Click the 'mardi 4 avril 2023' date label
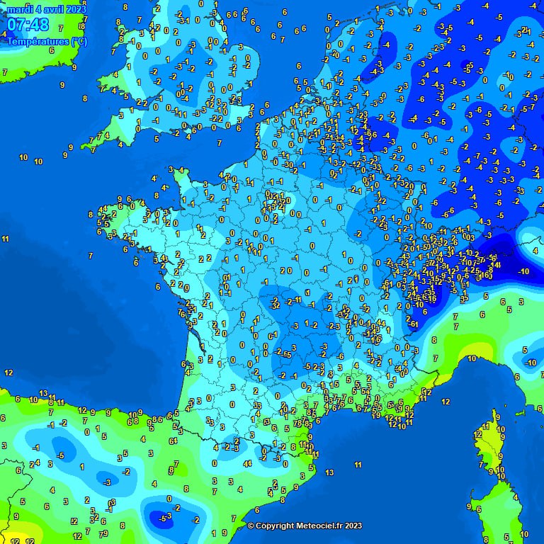Image resolution: width=544 pixels, height=544 pixels. click(x=46, y=8)
